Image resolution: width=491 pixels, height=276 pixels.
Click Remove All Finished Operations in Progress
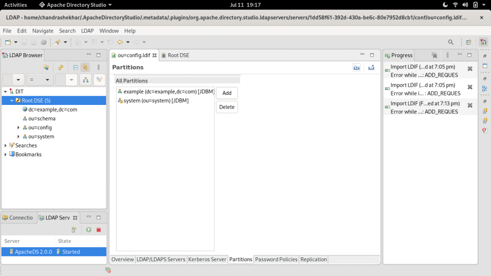click(434, 55)
